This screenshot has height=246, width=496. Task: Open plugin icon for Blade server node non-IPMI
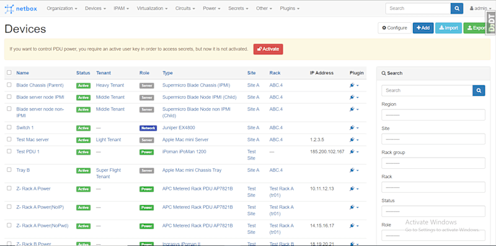[x=352, y=109]
